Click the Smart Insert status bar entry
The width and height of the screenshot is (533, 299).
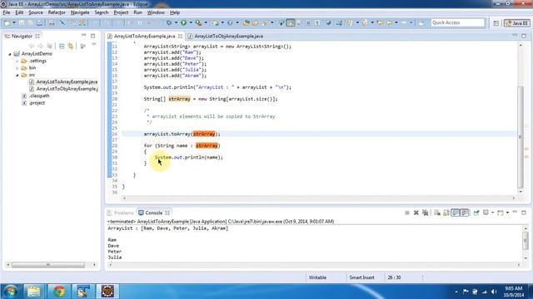(361, 277)
